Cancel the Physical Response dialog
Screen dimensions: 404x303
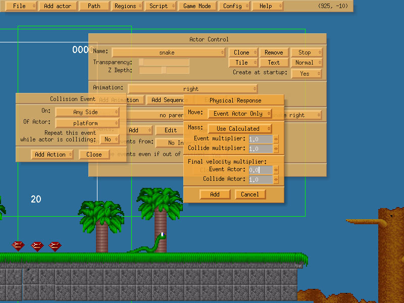click(x=250, y=194)
